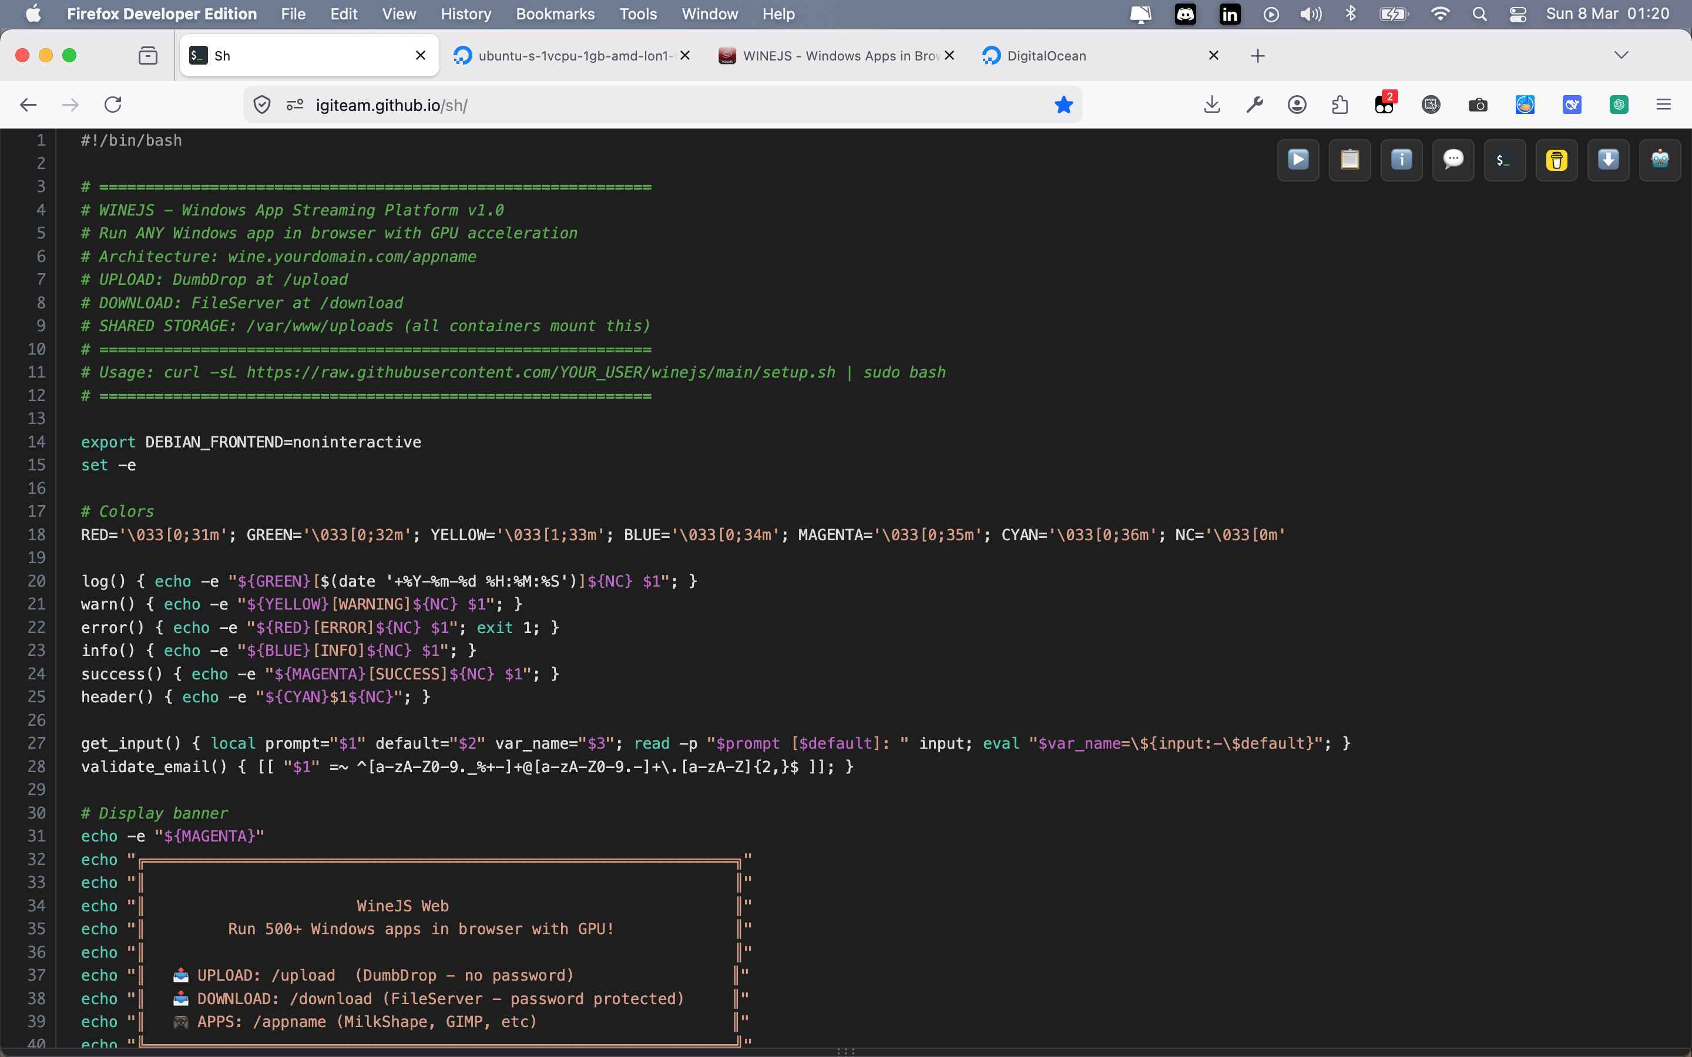The image size is (1692, 1057).
Task: Click the validate_email() function line
Action: tap(467, 767)
